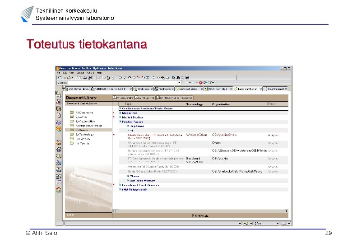
Task: Expand the Preview pane
Action: 200,216
